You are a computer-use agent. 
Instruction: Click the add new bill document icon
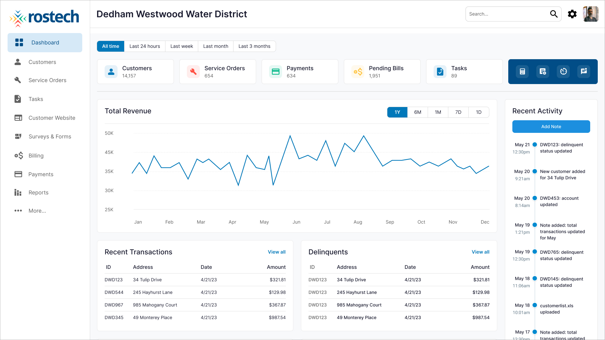coord(543,71)
